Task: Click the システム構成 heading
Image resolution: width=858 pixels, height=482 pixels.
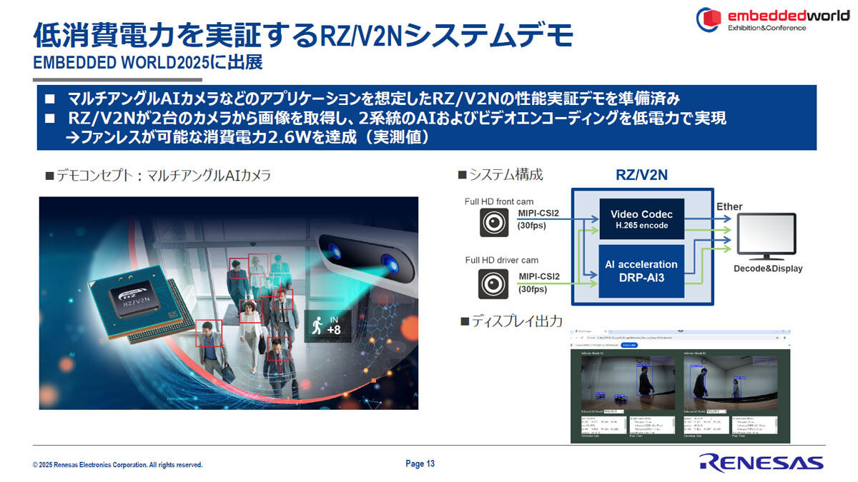Action: coord(500,174)
